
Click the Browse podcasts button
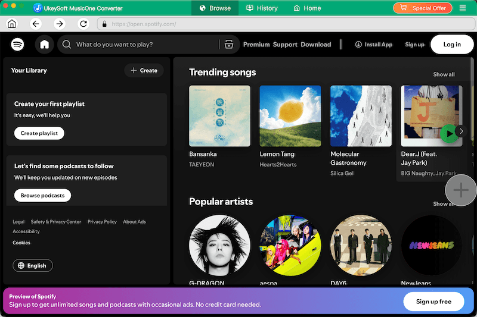pos(42,195)
